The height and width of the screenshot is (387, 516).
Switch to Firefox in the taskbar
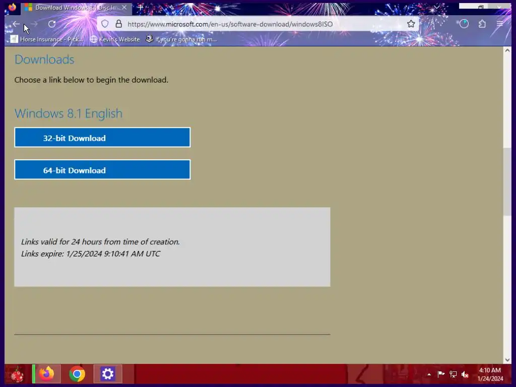[x=47, y=374]
